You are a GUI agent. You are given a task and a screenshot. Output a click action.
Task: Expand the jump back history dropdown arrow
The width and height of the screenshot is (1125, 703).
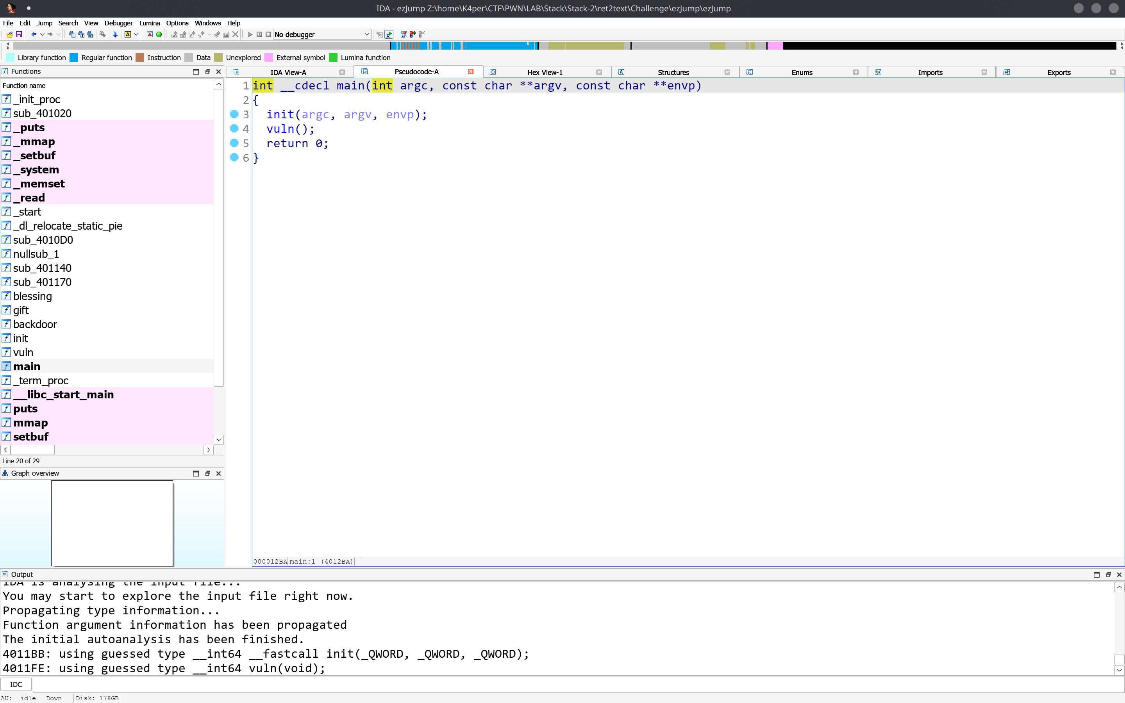(42, 34)
